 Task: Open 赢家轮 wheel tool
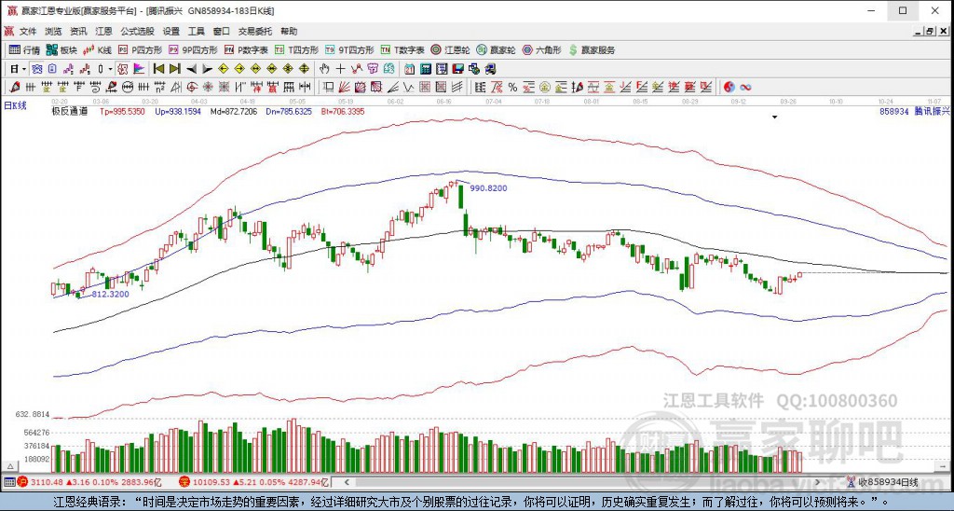point(496,50)
